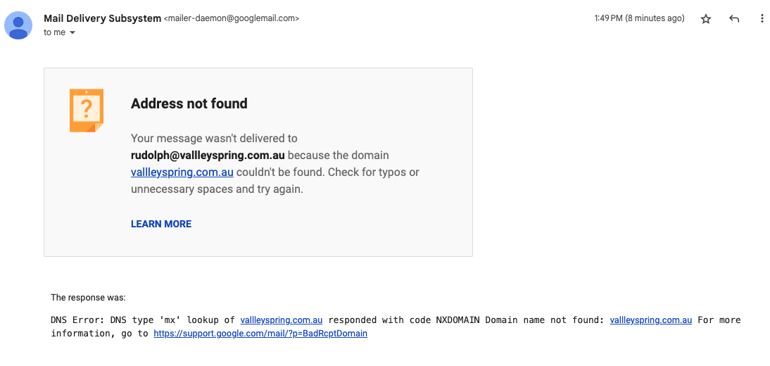
Task: Open the support.google.com BadRcptDomain link
Action: 260,334
